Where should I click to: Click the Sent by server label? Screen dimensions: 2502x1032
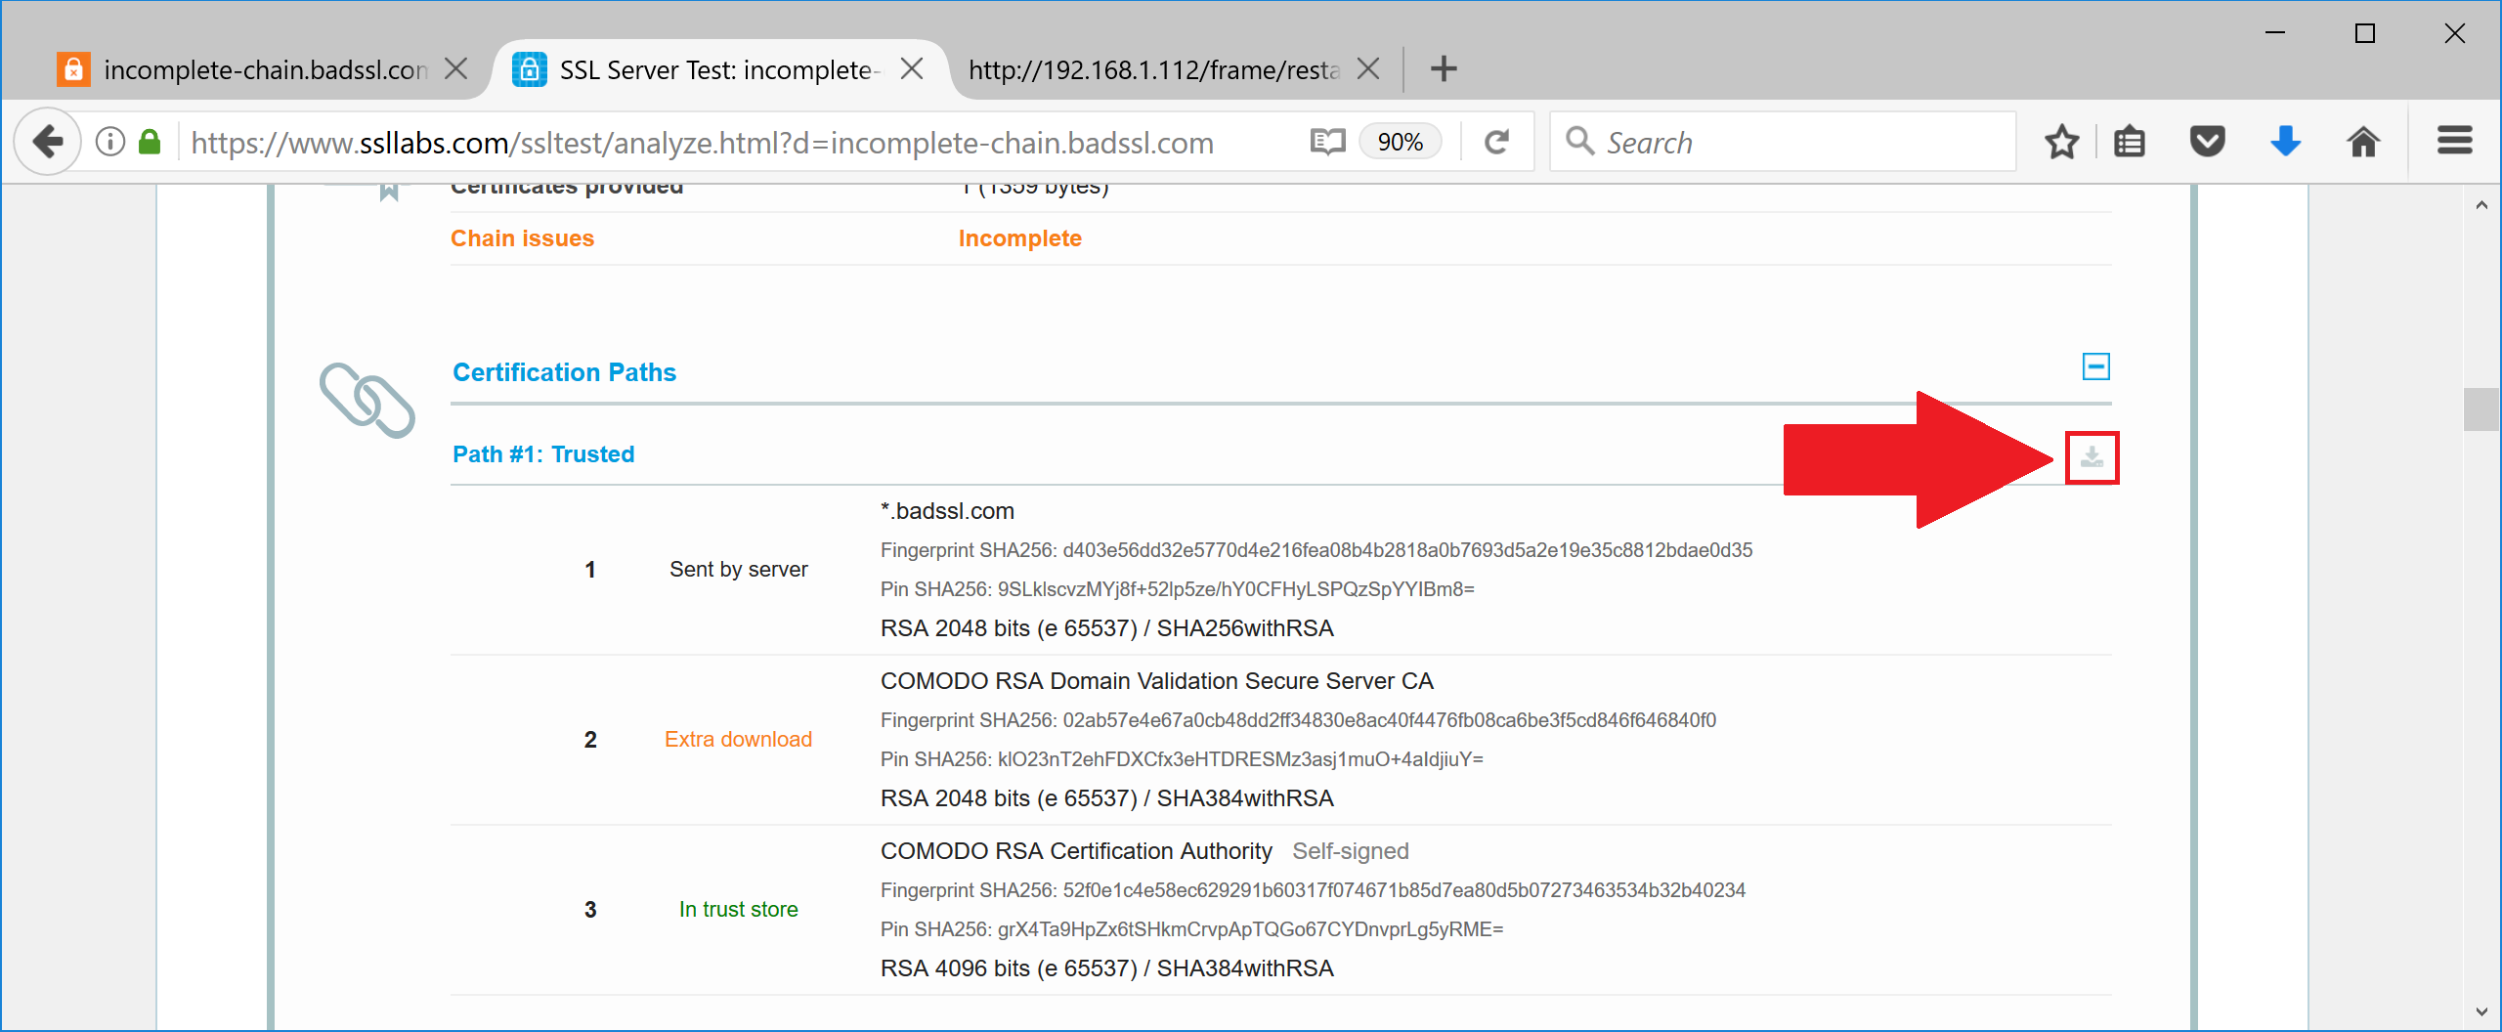pos(738,570)
